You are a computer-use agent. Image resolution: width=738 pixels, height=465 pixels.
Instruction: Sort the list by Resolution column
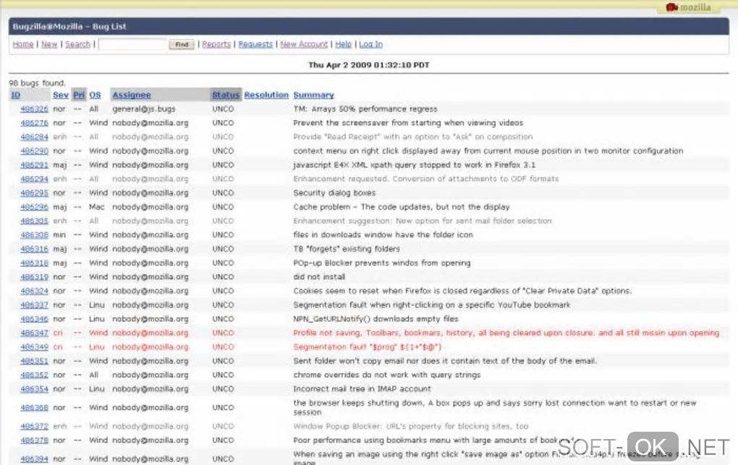266,95
